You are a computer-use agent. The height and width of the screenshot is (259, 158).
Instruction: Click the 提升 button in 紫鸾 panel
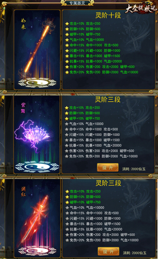point(108,167)
